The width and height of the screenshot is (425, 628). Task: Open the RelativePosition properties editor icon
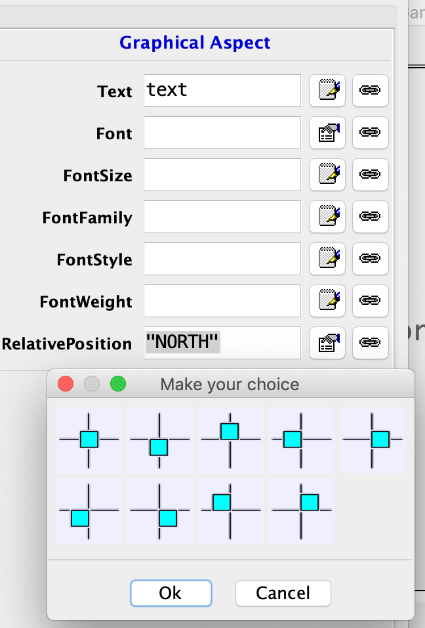pyautogui.click(x=327, y=343)
